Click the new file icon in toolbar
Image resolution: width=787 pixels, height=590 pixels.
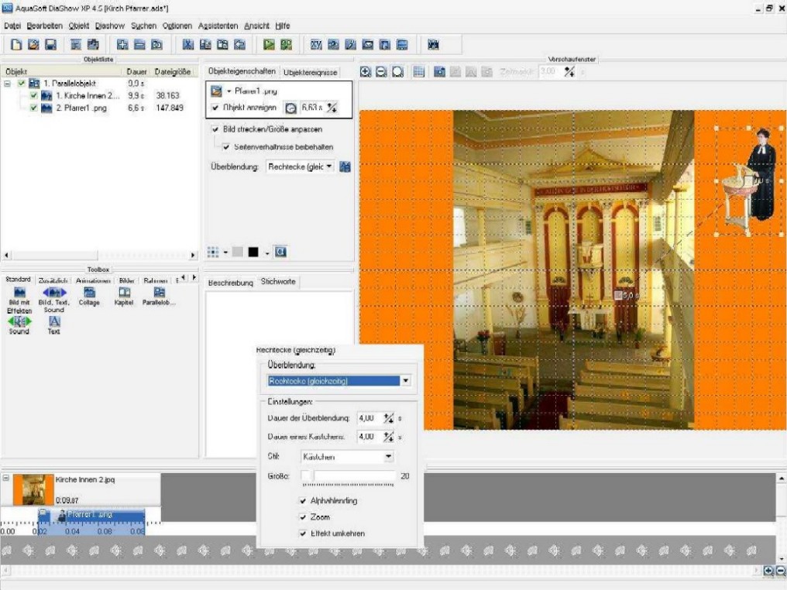click(15, 46)
